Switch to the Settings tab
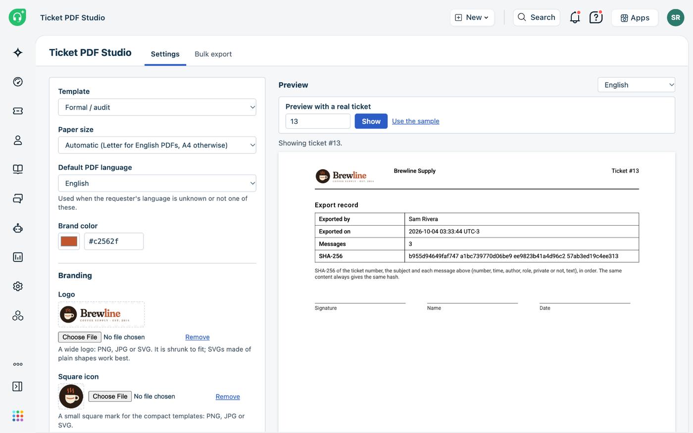693x433 pixels. (165, 54)
